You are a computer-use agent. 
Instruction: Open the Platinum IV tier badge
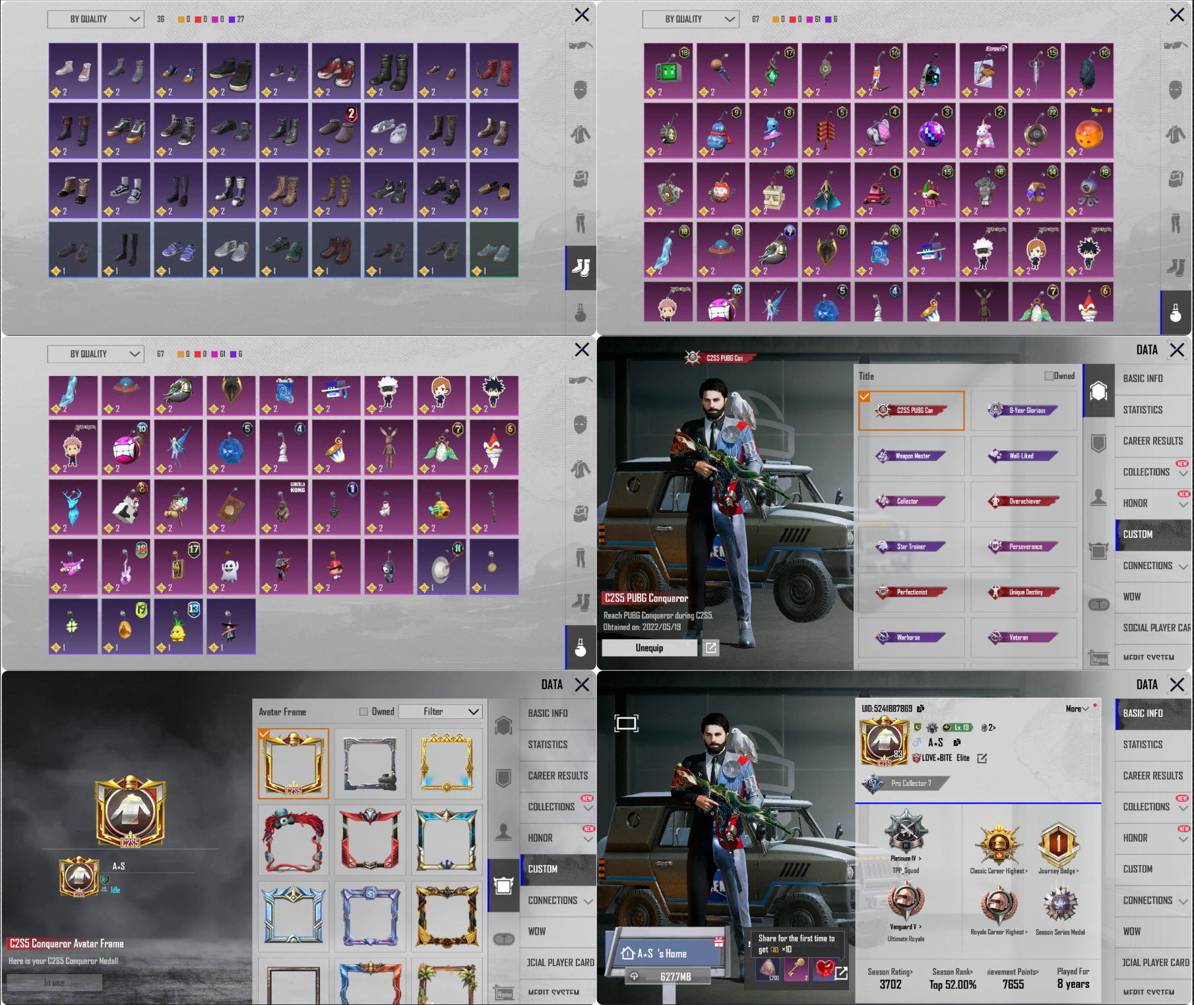[x=906, y=830]
